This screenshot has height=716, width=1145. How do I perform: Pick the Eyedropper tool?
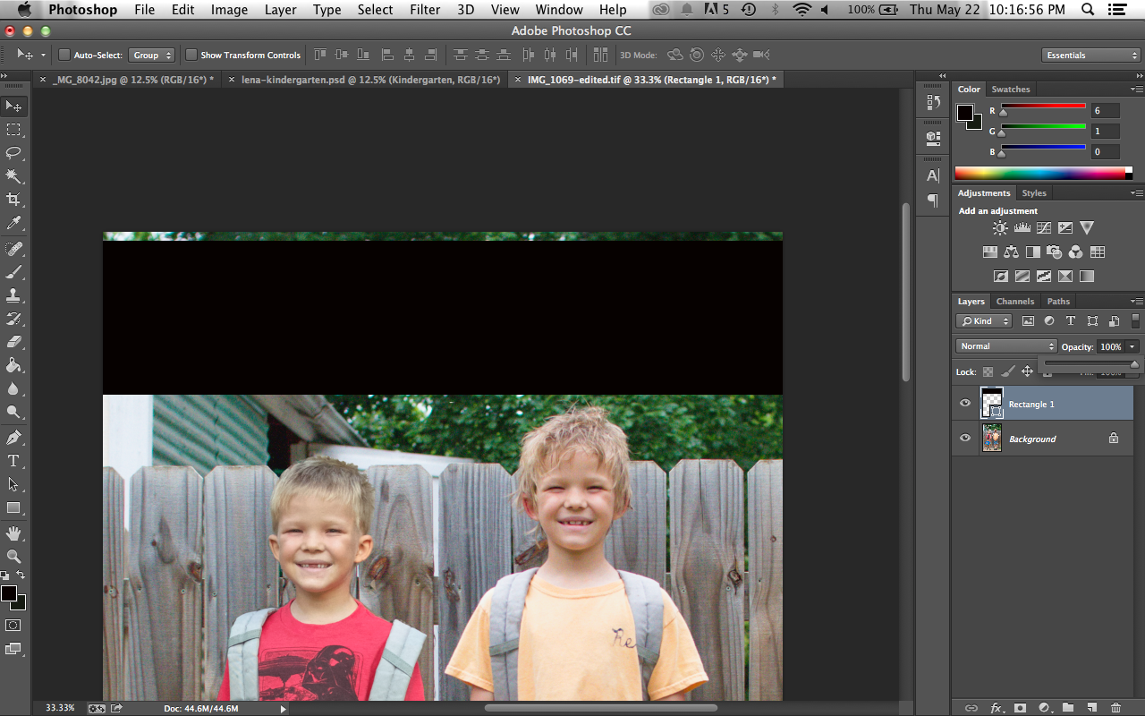click(13, 222)
